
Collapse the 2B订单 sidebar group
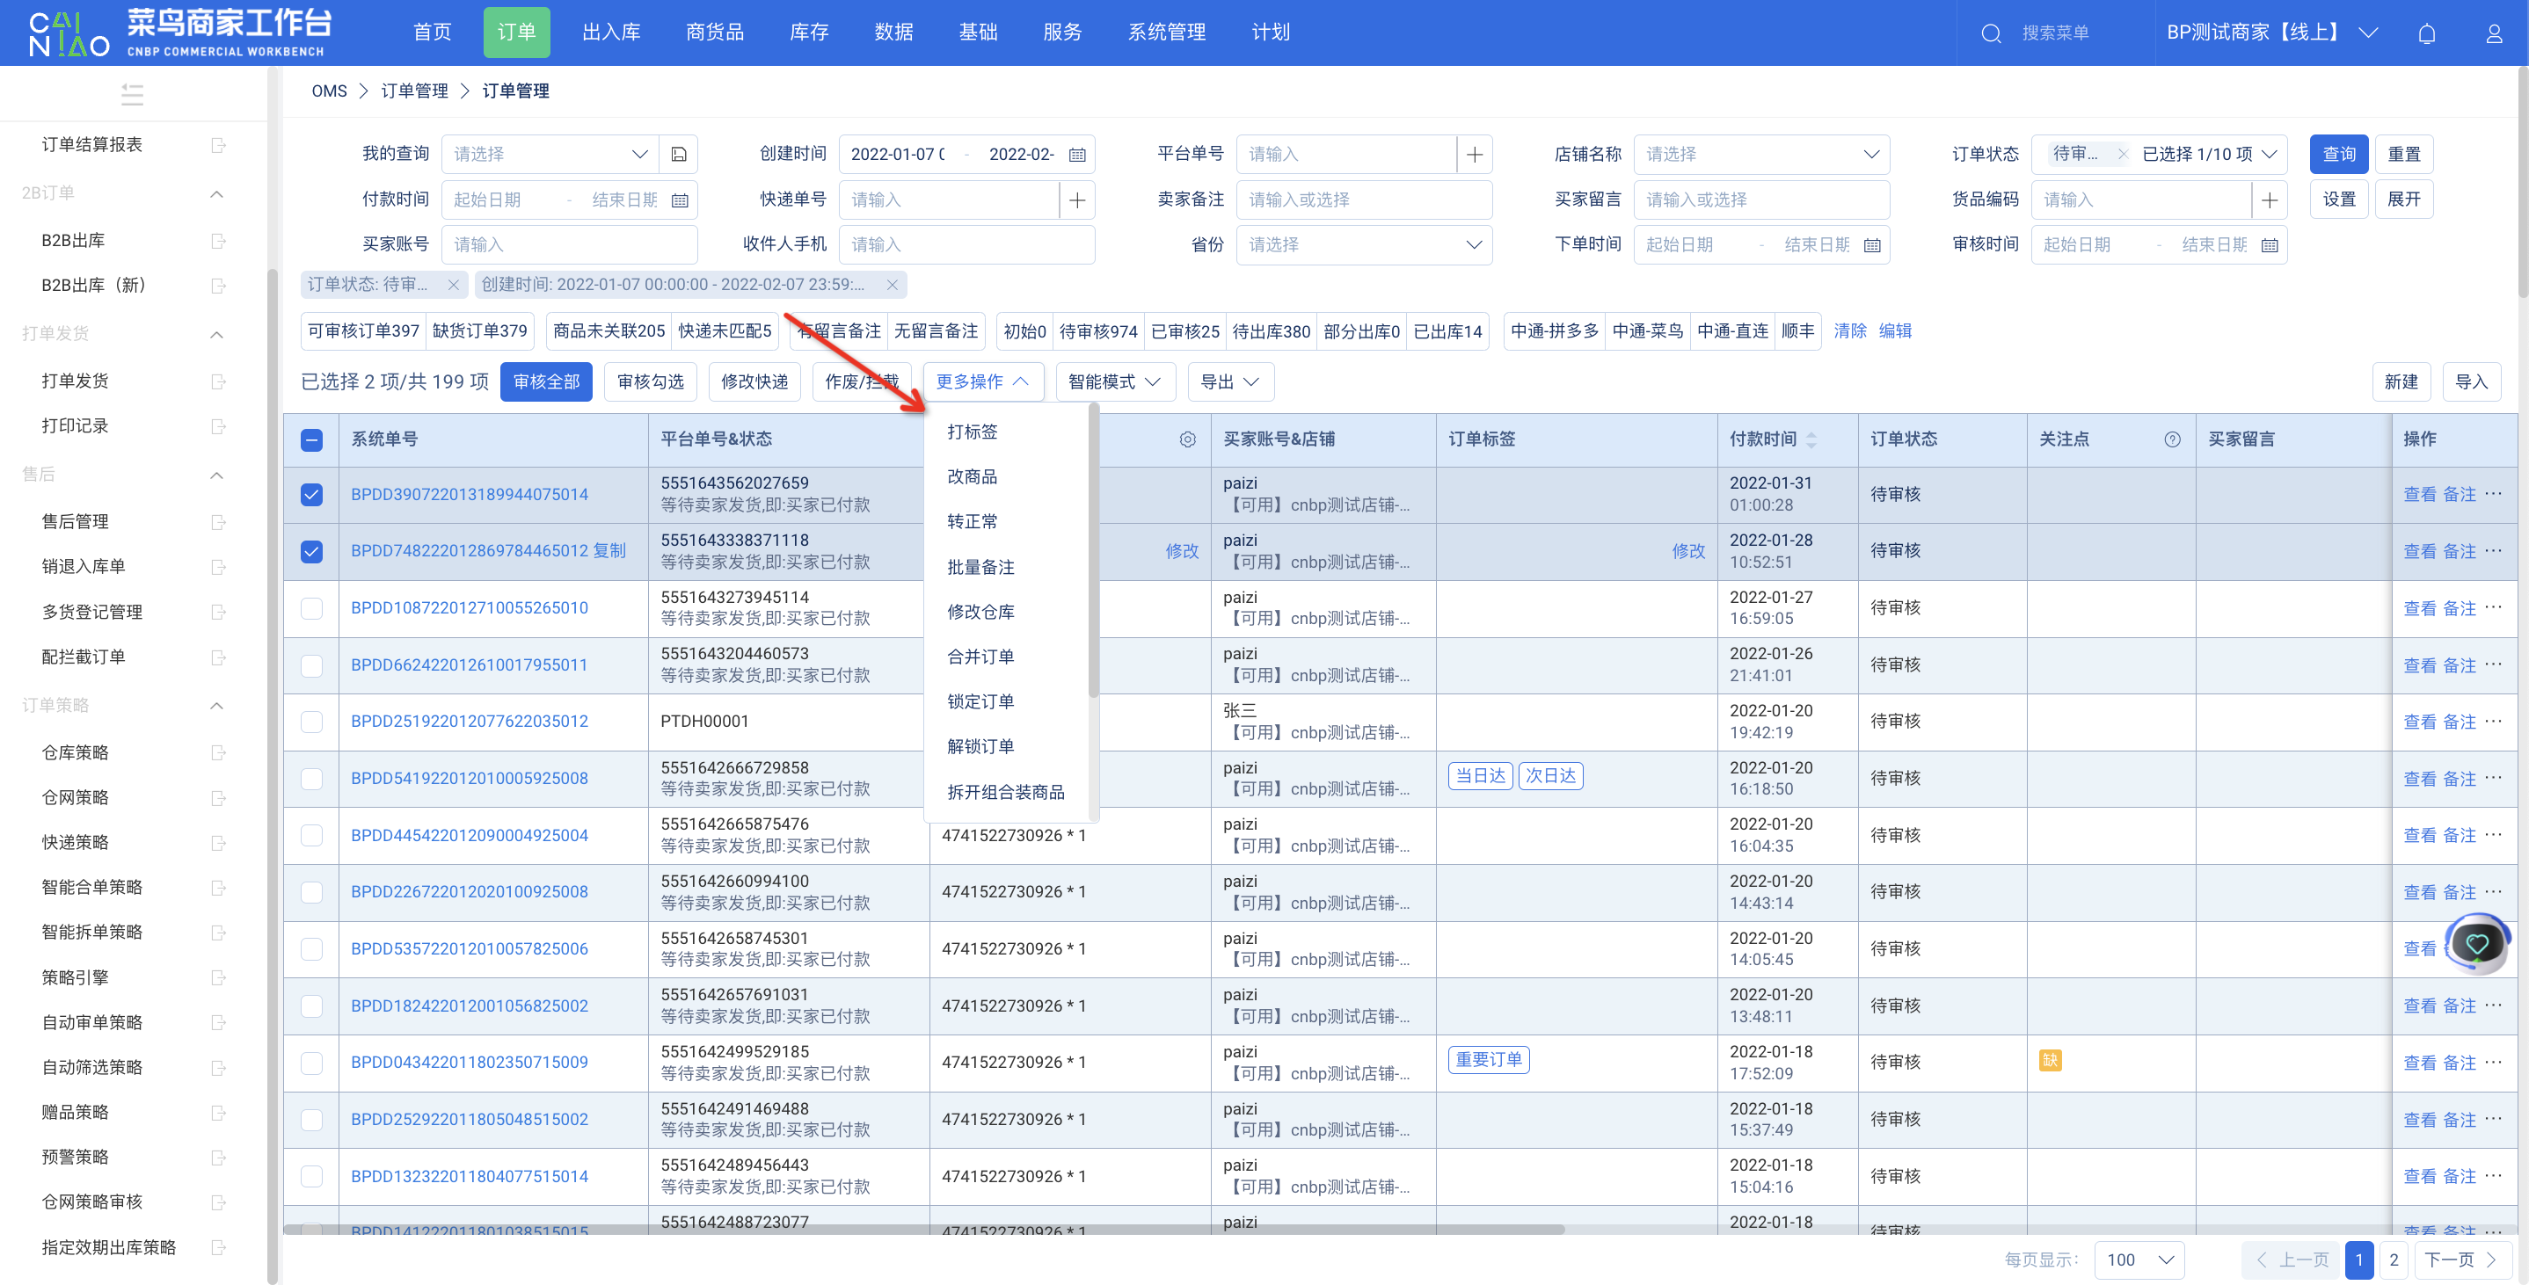click(217, 193)
